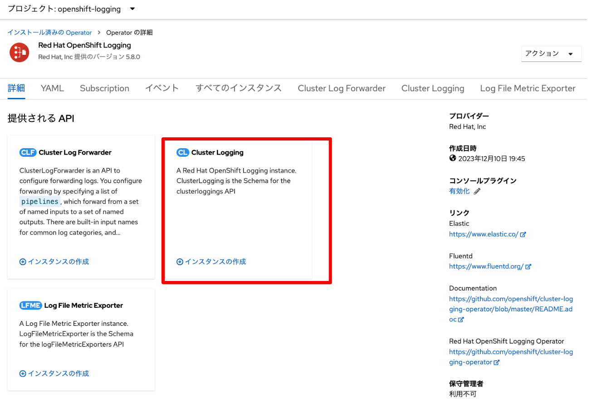Go to Installed Operators breadcrumb link
Image resolution: width=592 pixels, height=402 pixels.
click(49, 33)
